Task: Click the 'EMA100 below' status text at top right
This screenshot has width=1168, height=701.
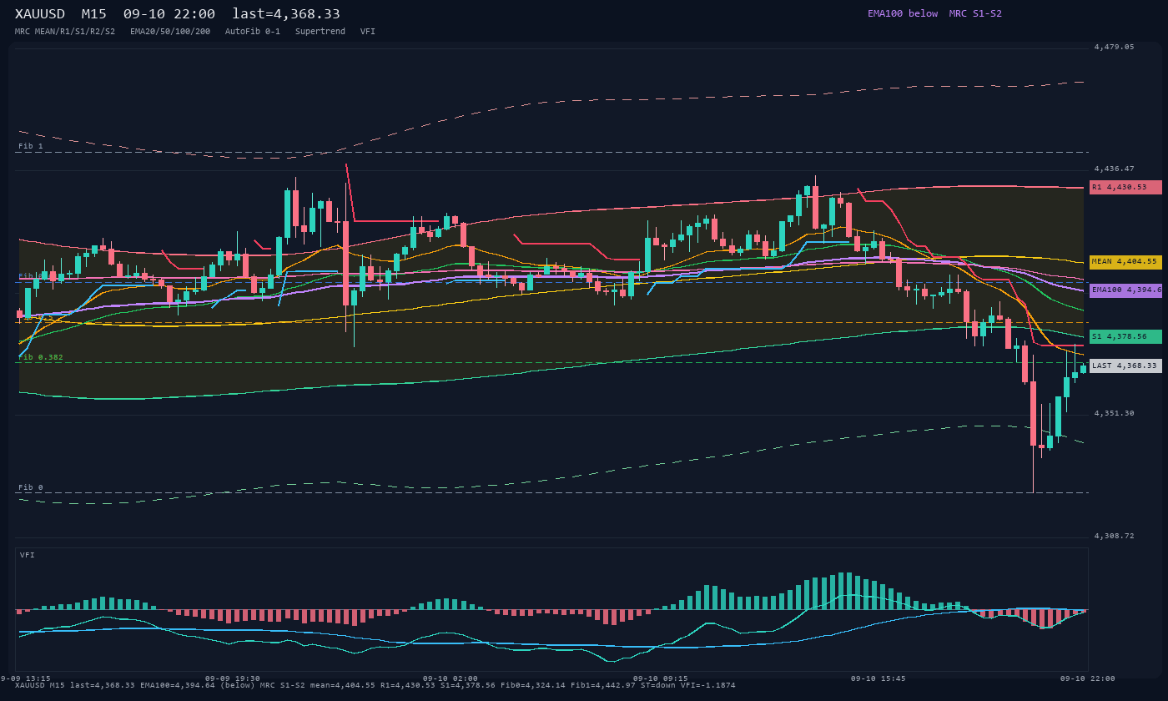Action: 903,13
